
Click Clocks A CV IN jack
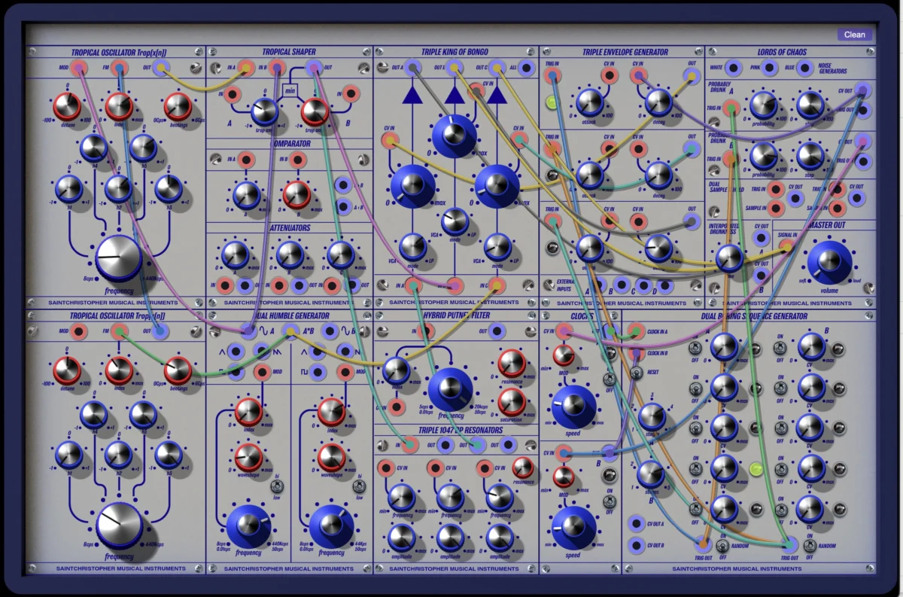(x=564, y=330)
